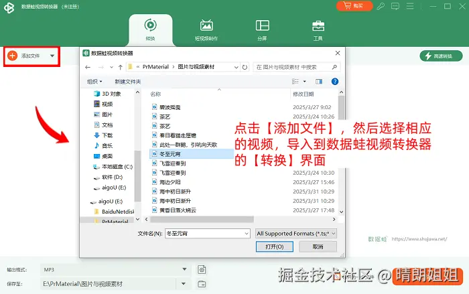
Task: Switch to the 转换 tab
Action: 151,30
